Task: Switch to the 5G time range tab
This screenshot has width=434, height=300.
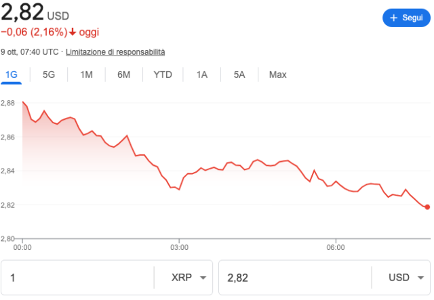Action: (49, 74)
